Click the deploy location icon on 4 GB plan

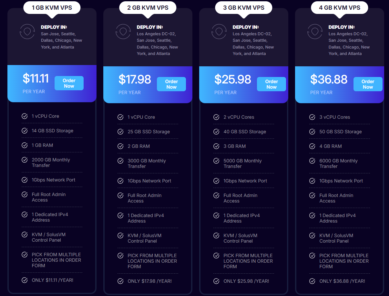315,32
